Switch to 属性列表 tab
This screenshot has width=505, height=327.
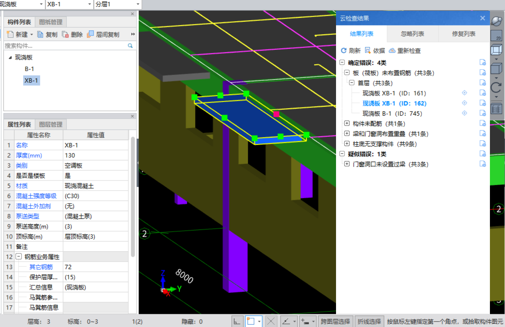(19, 124)
